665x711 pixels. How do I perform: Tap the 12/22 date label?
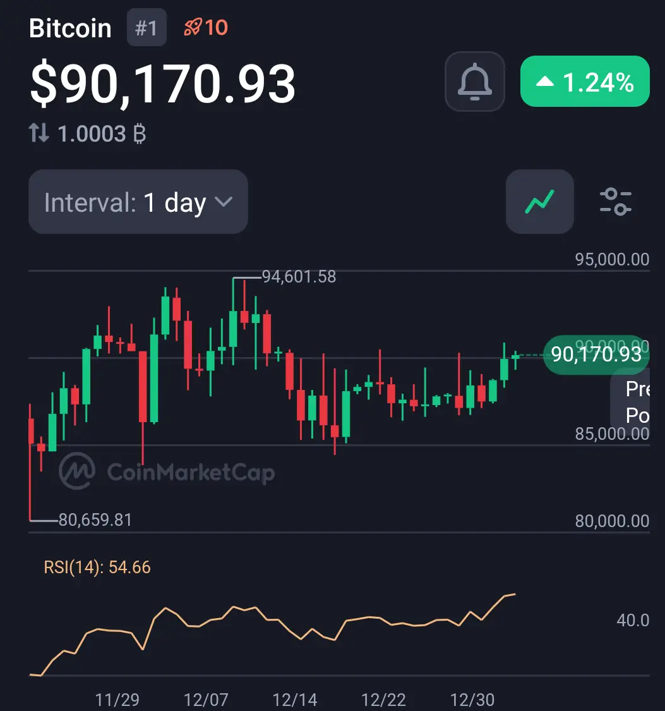[384, 700]
